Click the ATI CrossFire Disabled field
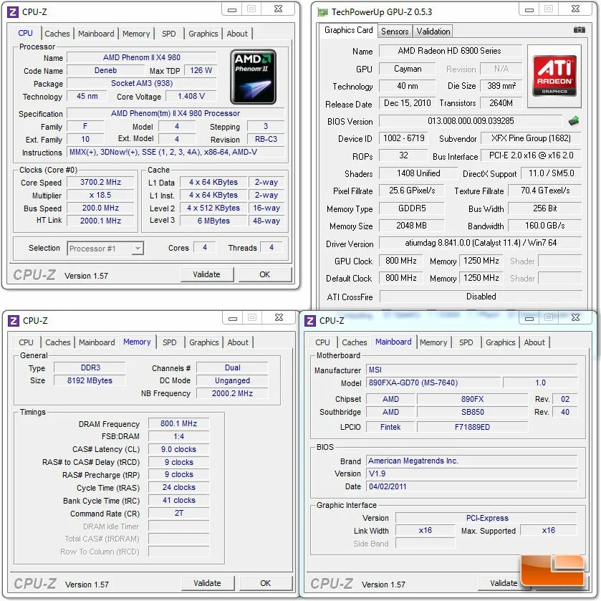 pyautogui.click(x=481, y=297)
